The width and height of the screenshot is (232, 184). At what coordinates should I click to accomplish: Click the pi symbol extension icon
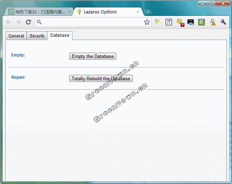click(168, 22)
